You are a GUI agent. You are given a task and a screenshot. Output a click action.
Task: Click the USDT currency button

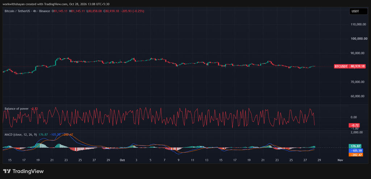pyautogui.click(x=358, y=11)
